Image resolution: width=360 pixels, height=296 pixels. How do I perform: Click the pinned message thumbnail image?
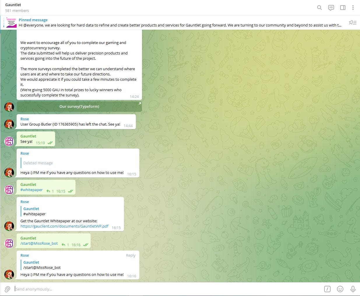pyautogui.click(x=11, y=22)
